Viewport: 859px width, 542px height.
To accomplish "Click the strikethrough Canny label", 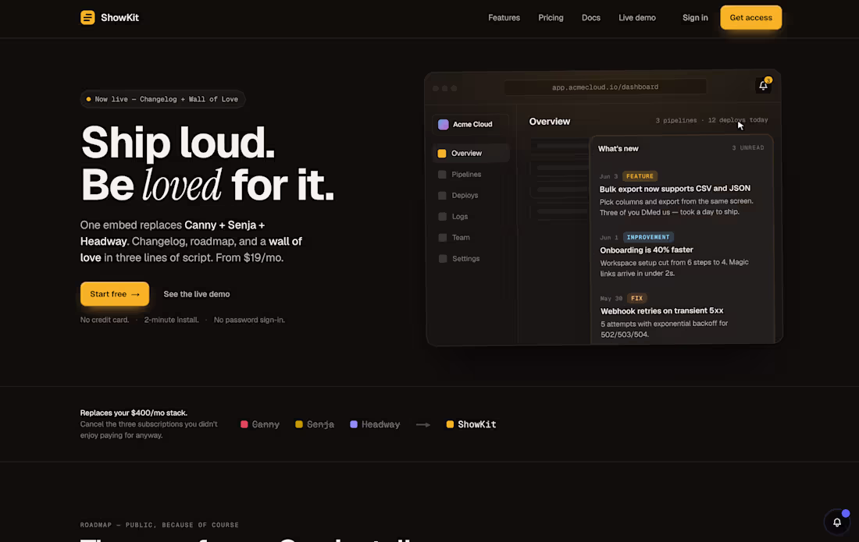I will click(266, 424).
